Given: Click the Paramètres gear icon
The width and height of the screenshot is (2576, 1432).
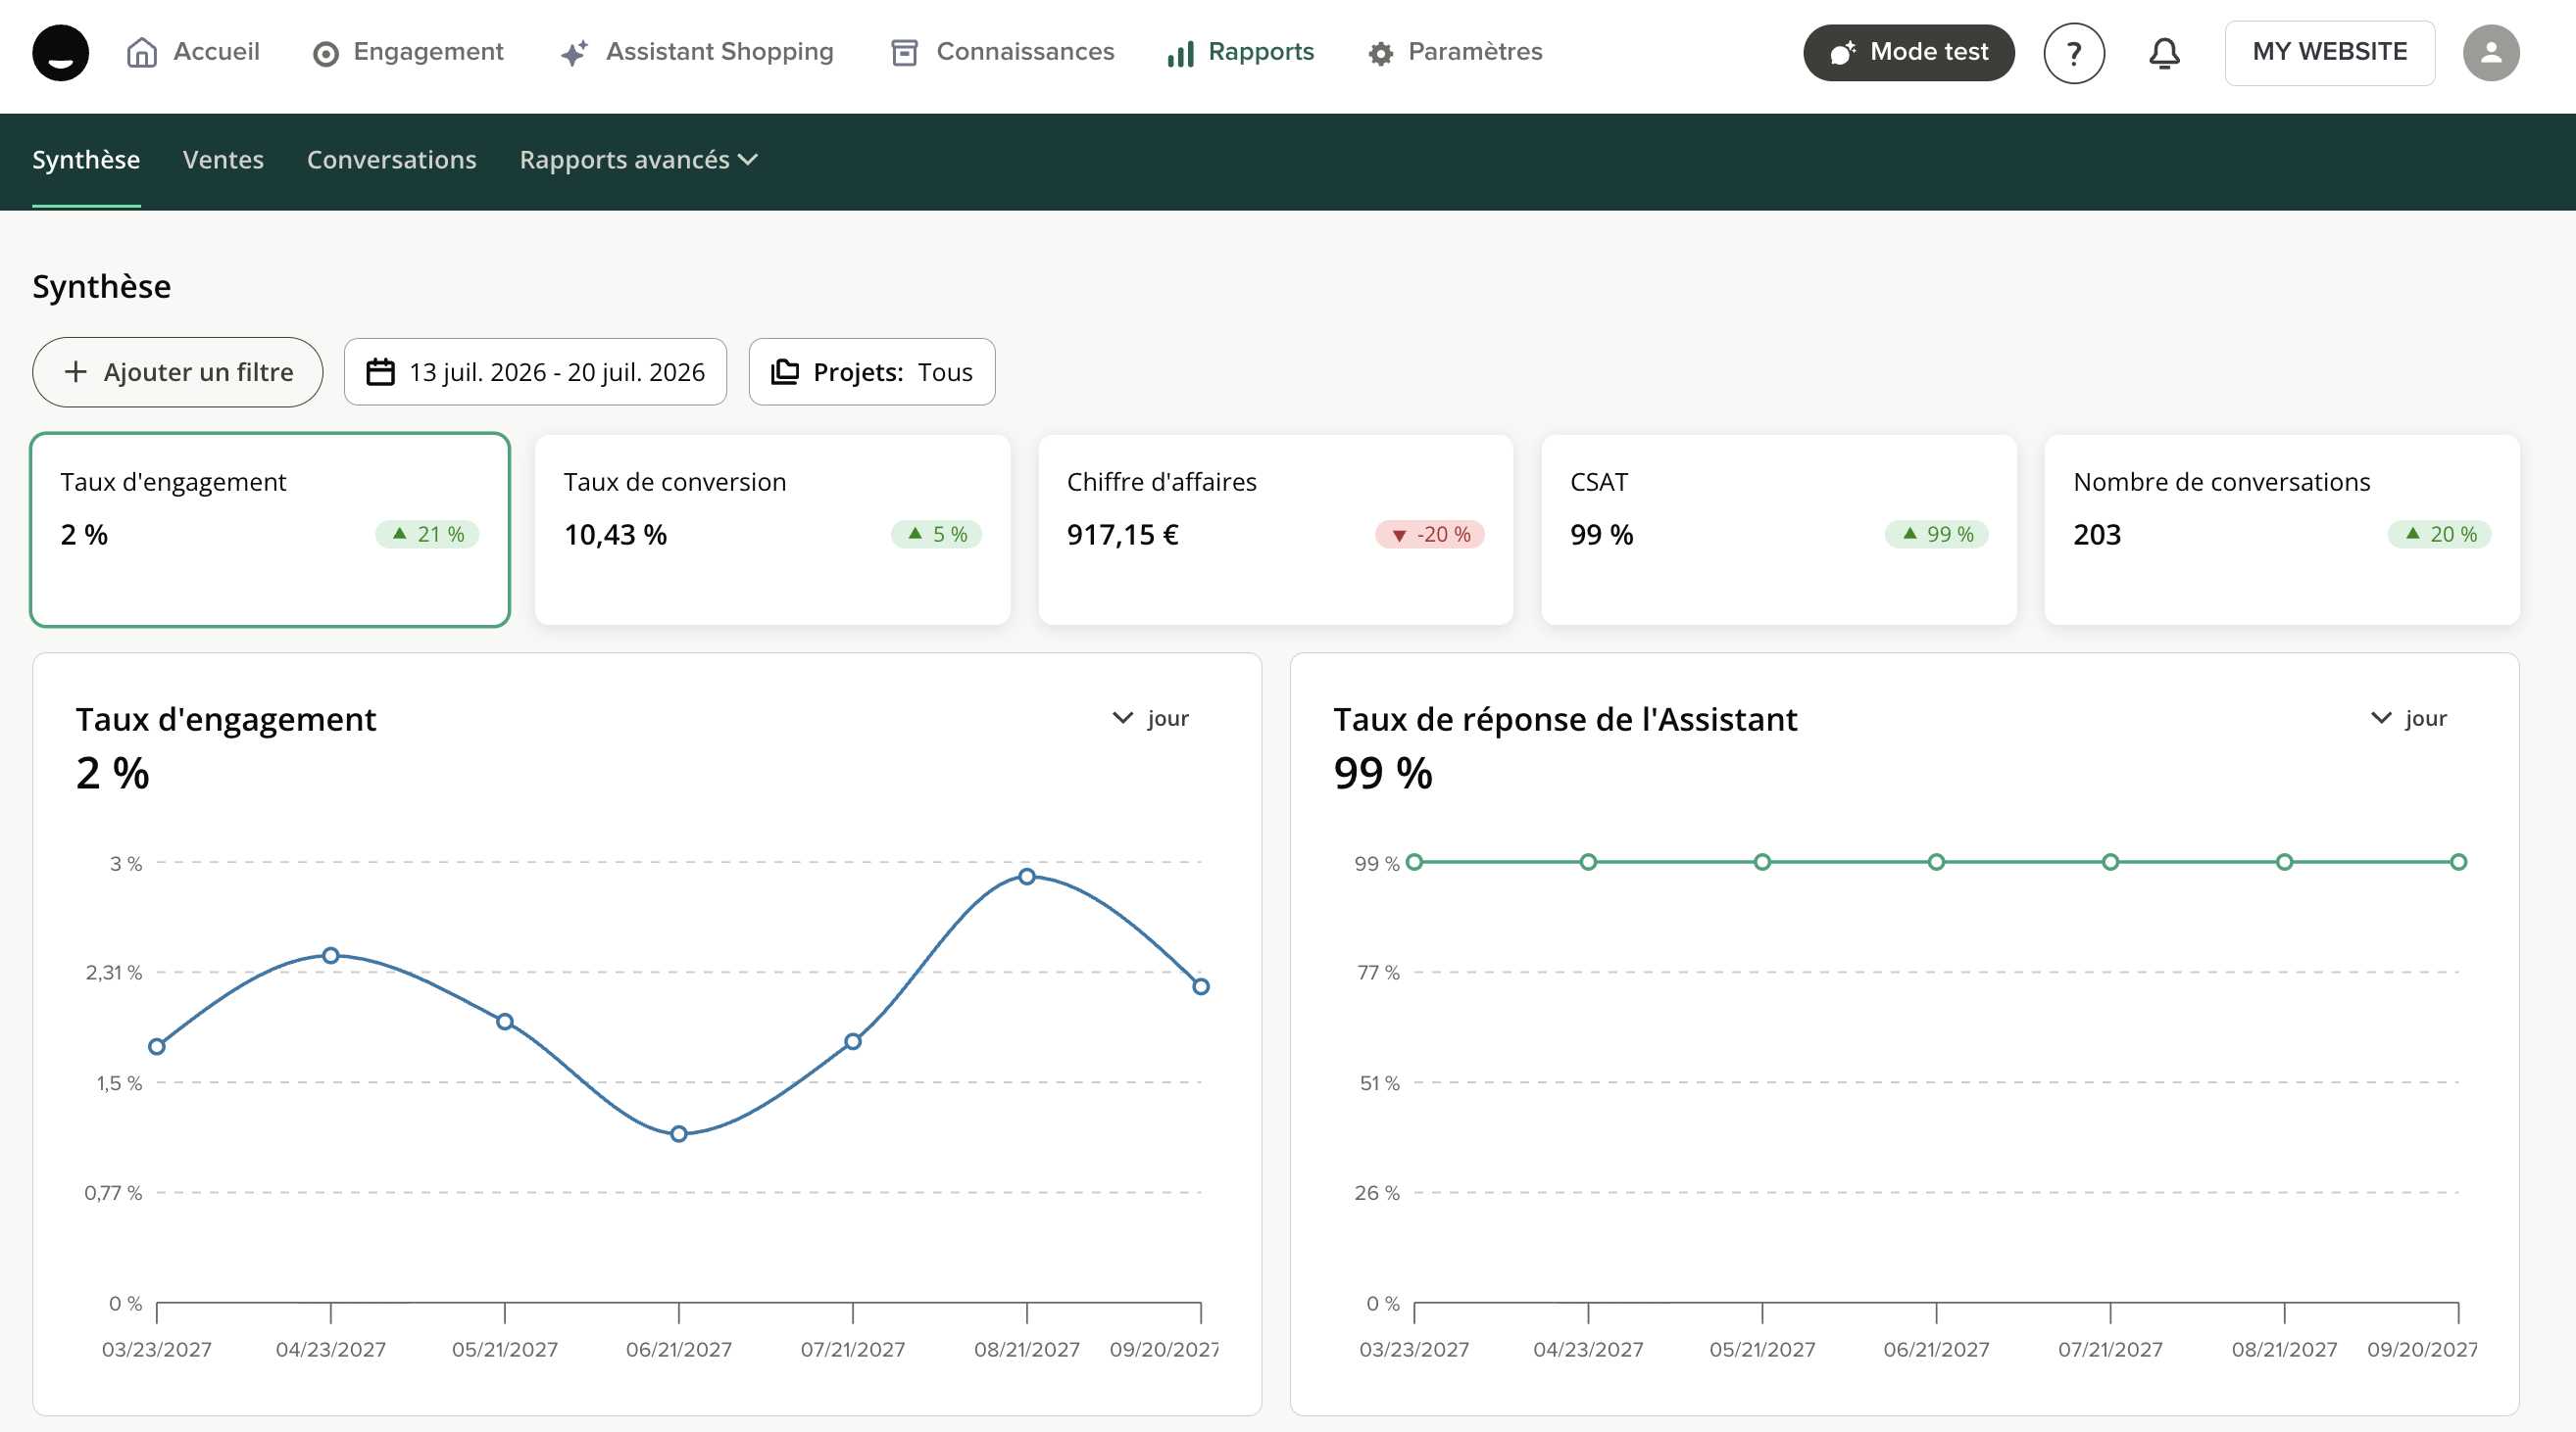Looking at the screenshot, I should tap(1380, 53).
